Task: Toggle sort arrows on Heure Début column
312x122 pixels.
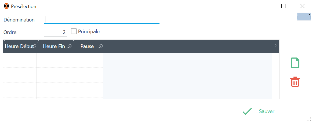Action: tap(5, 42)
